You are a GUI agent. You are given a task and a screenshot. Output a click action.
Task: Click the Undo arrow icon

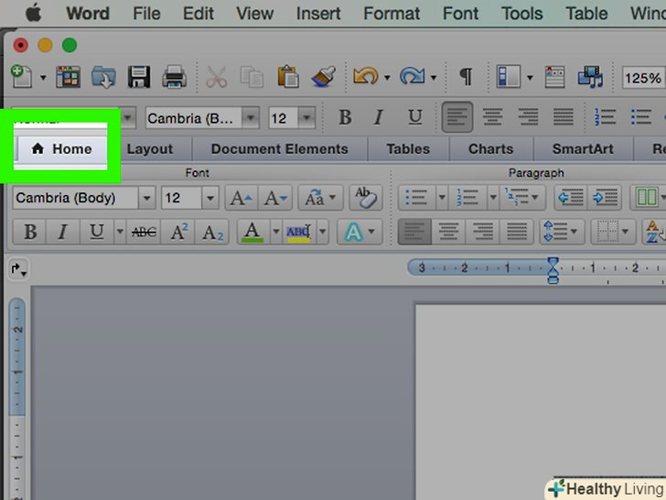point(365,77)
